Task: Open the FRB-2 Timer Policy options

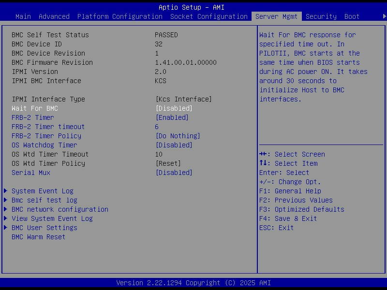Action: [178, 136]
